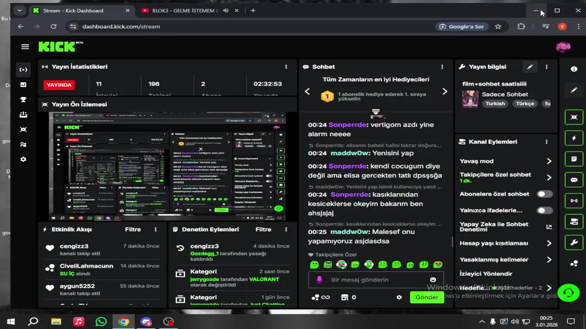The image size is (586, 329).
Task: Bookmark this page with the star icon
Action: tap(498, 27)
